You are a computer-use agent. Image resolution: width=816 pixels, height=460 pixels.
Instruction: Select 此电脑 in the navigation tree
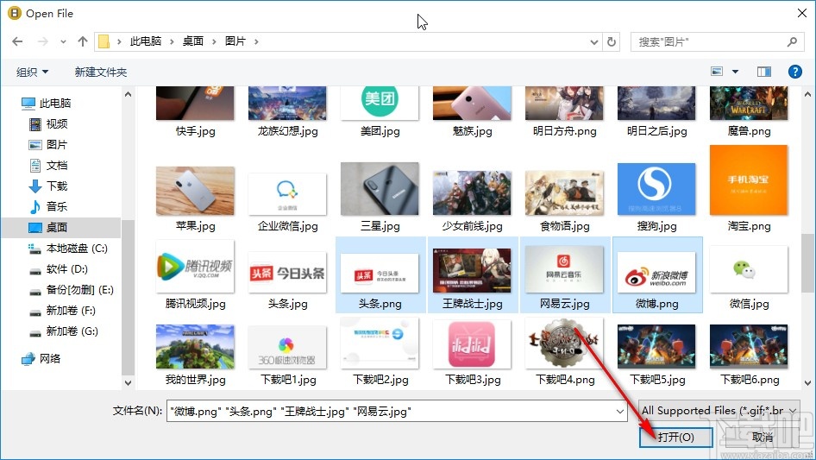point(46,104)
